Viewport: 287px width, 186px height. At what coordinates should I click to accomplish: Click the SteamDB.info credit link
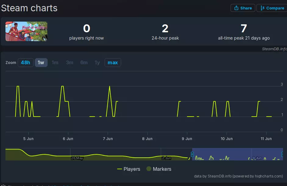click(274, 49)
